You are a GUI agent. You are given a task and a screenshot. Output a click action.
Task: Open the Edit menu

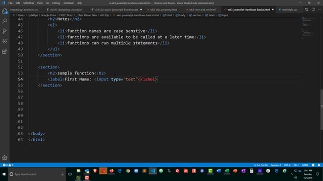click(x=18, y=3)
